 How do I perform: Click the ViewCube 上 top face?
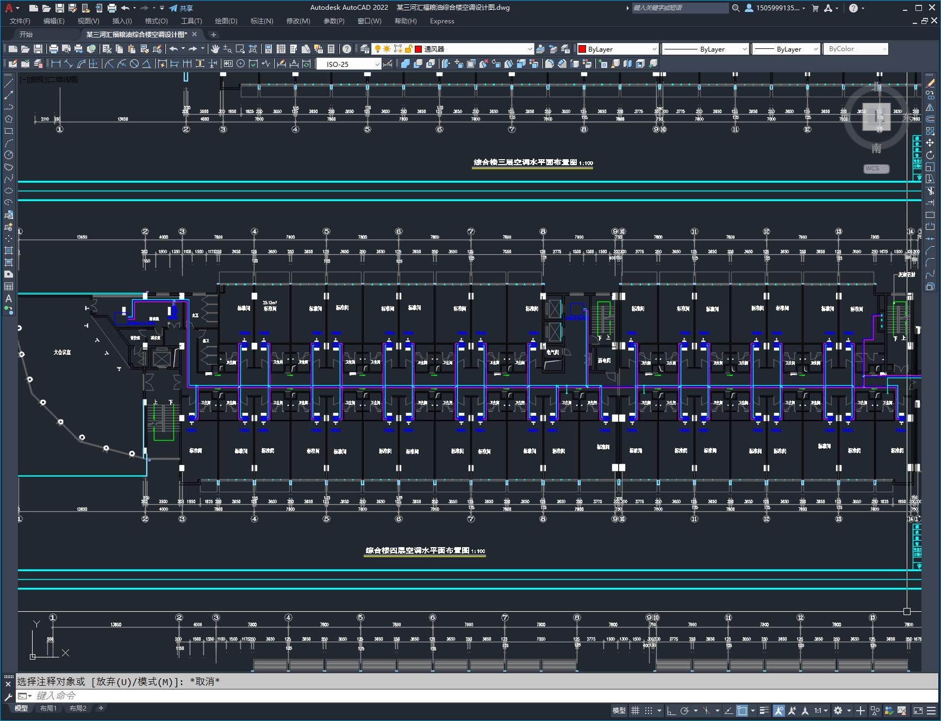click(876, 117)
